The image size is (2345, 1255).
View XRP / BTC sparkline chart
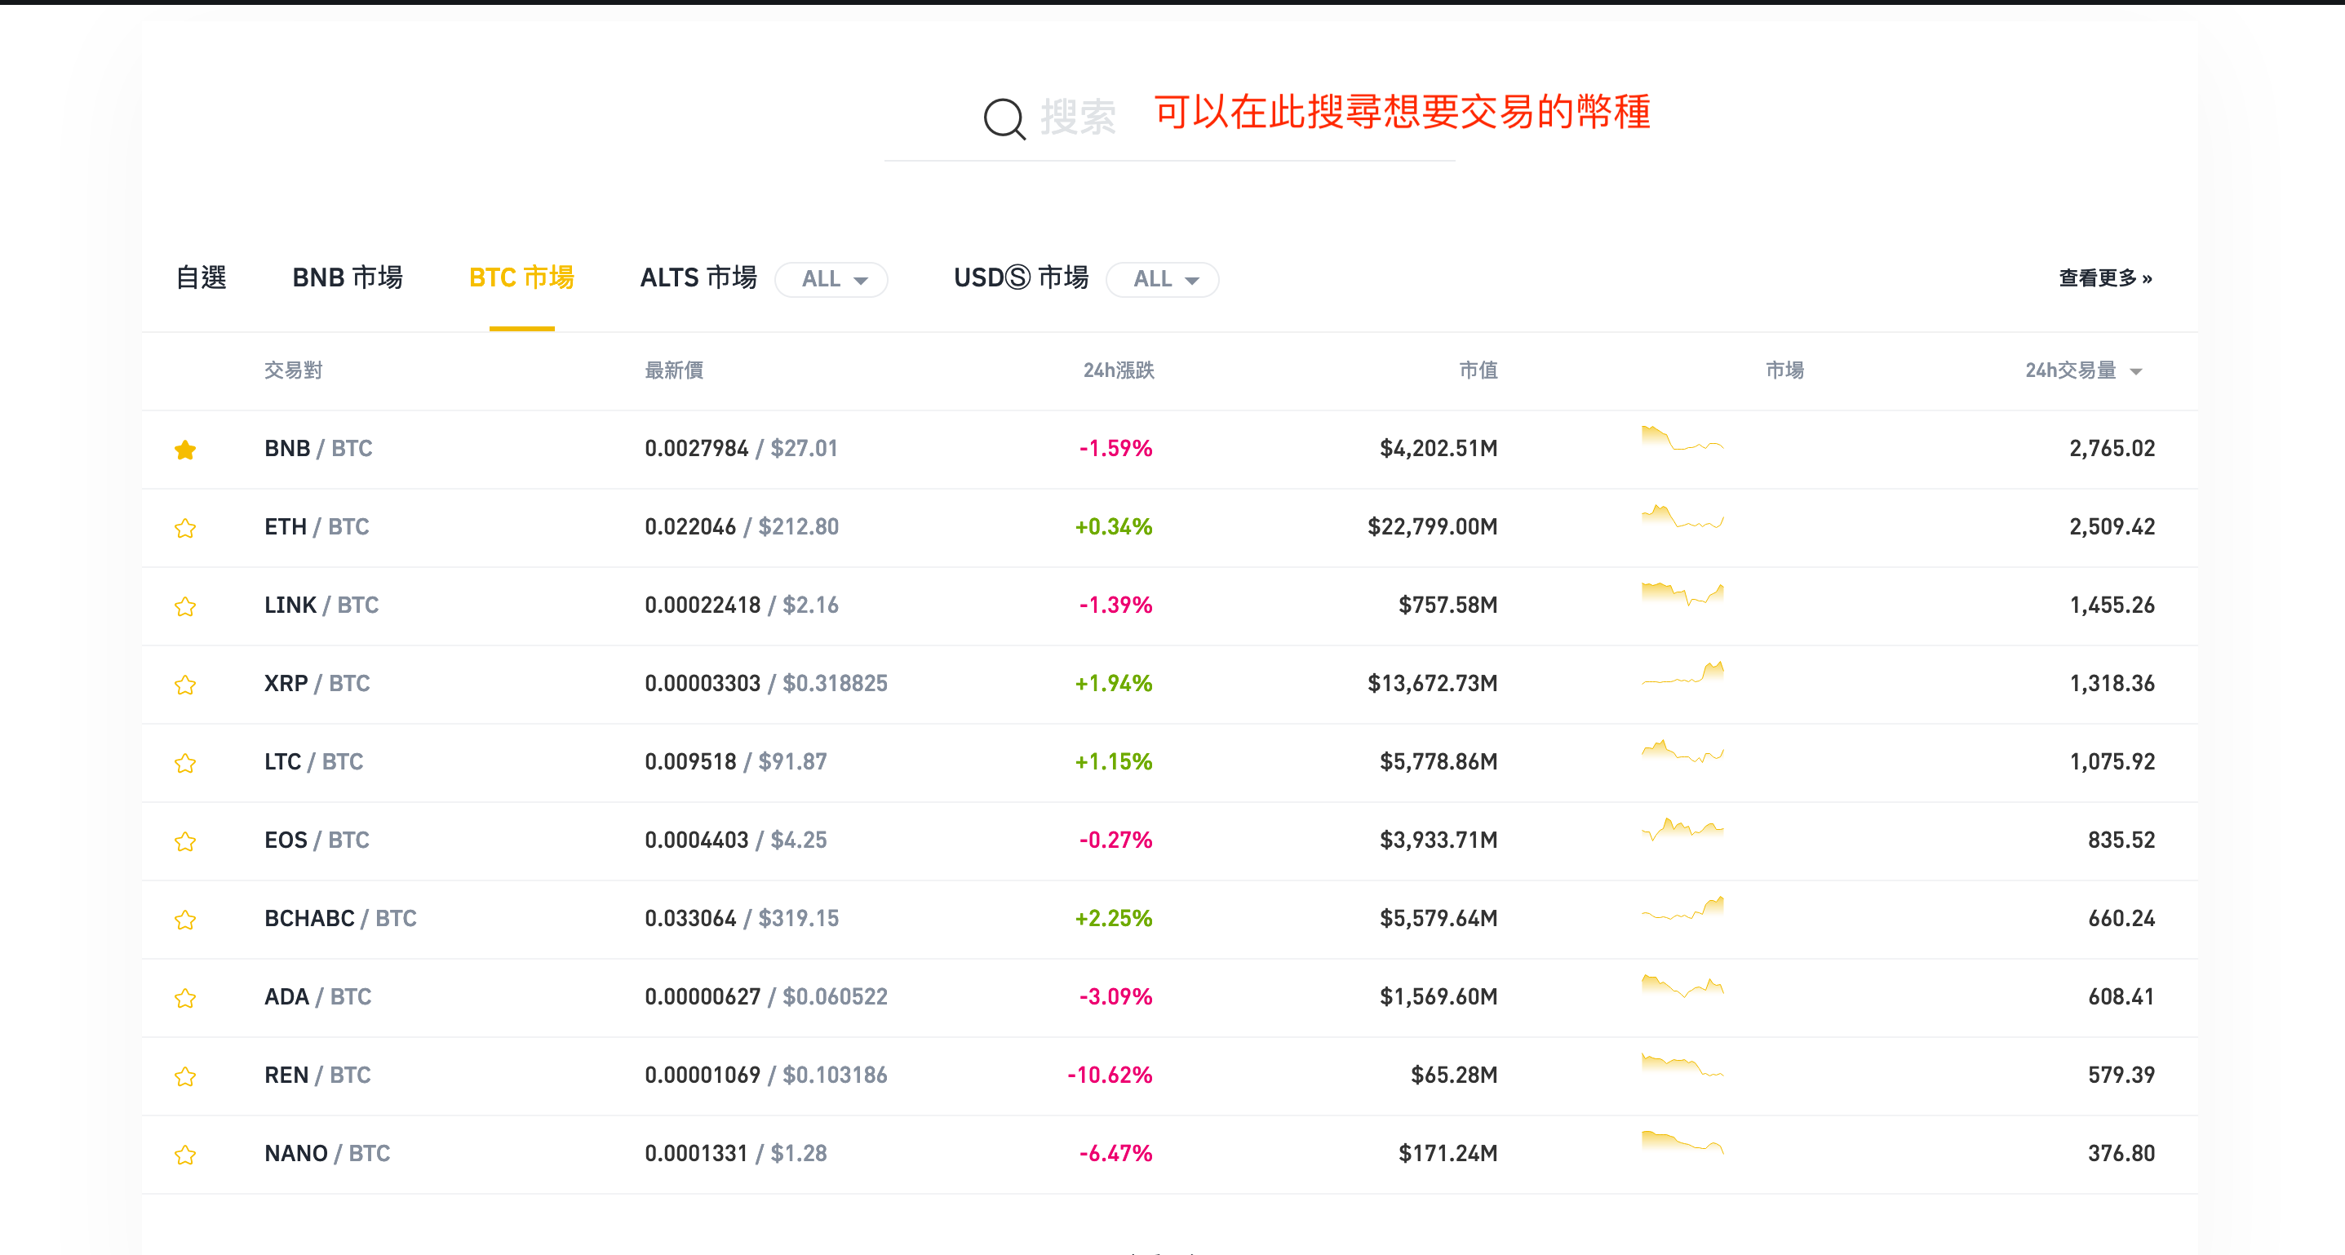[x=1682, y=673]
